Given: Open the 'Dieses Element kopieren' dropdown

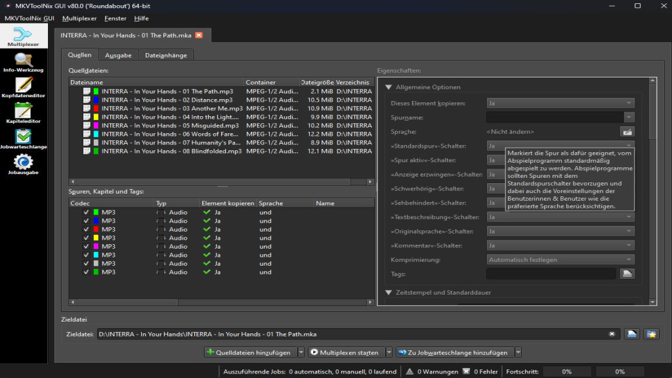Looking at the screenshot, I should [560, 103].
